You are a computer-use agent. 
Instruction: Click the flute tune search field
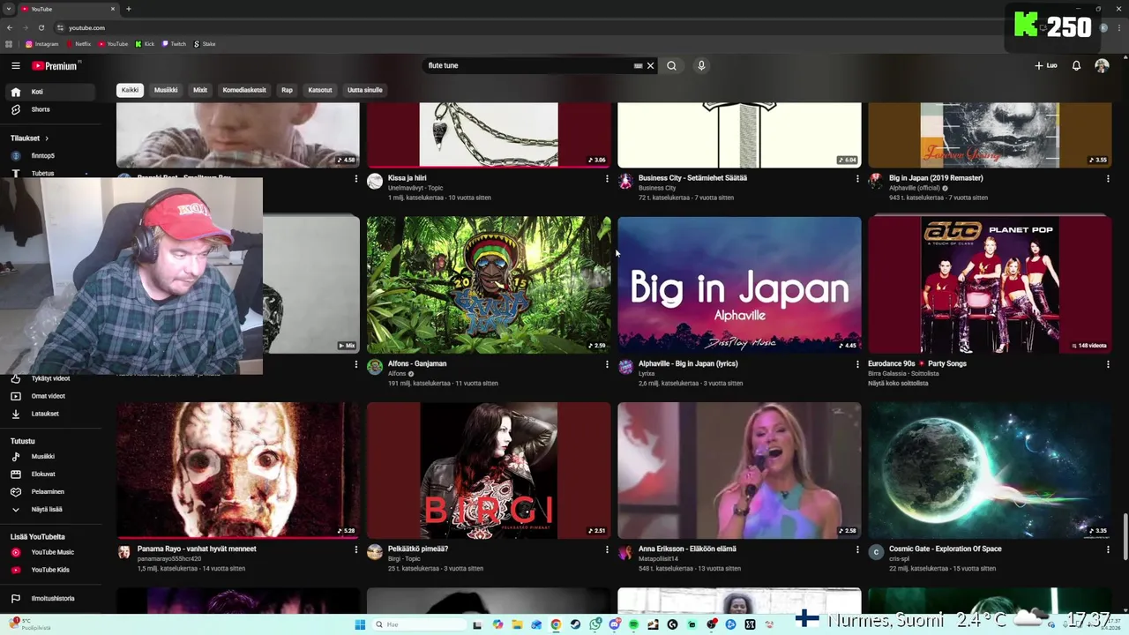(529, 65)
